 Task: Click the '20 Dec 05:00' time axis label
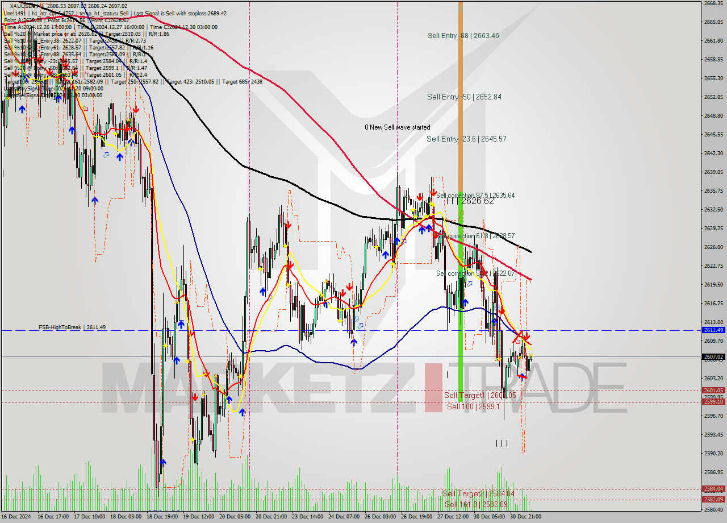[x=235, y=517]
